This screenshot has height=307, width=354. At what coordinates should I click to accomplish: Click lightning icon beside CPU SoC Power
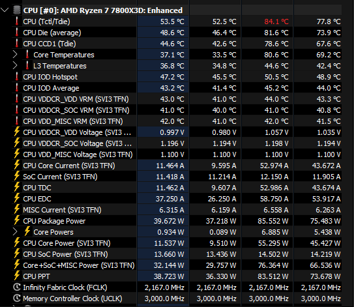pyautogui.click(x=17, y=254)
